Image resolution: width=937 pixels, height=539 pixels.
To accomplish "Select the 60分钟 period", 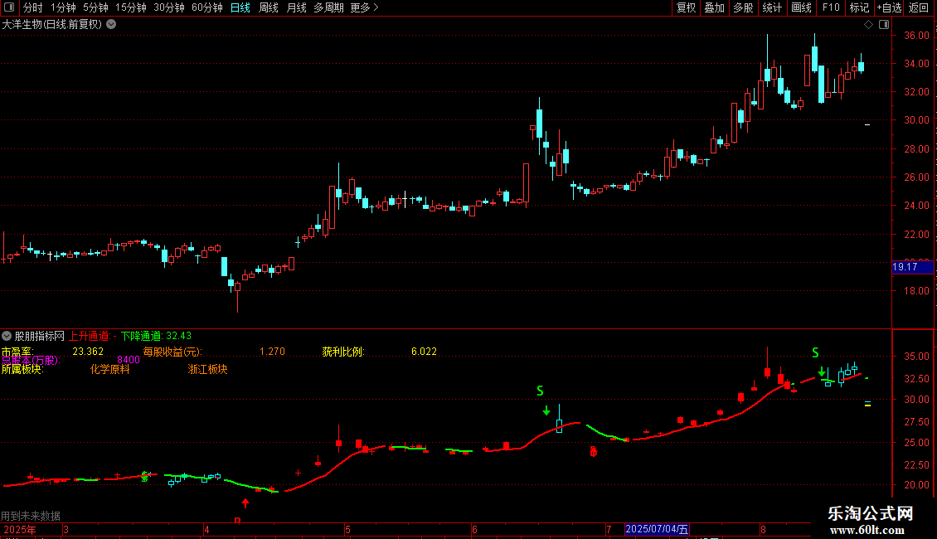I will [x=207, y=7].
